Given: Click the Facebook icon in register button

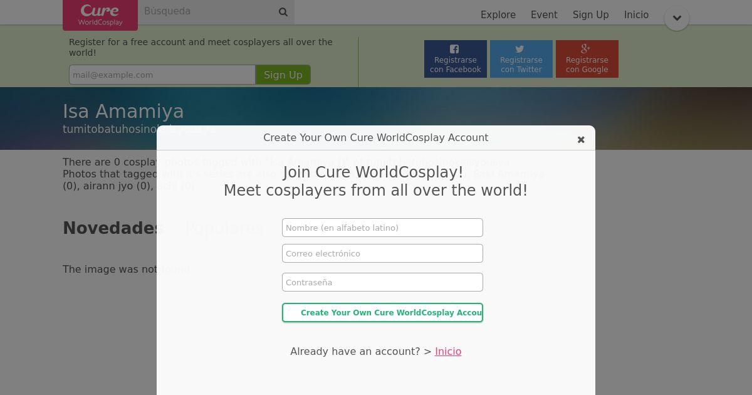Looking at the screenshot, I should coord(454,49).
